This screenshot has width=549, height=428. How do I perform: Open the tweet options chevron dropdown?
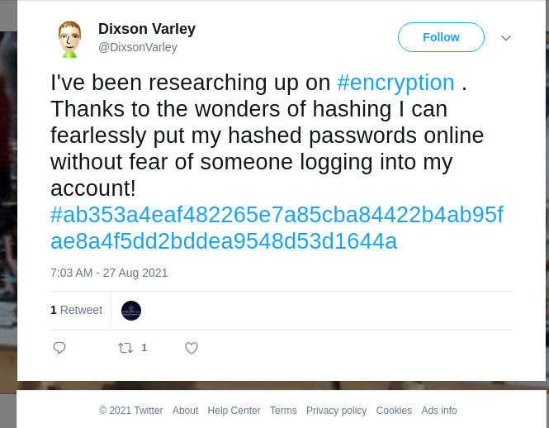506,38
